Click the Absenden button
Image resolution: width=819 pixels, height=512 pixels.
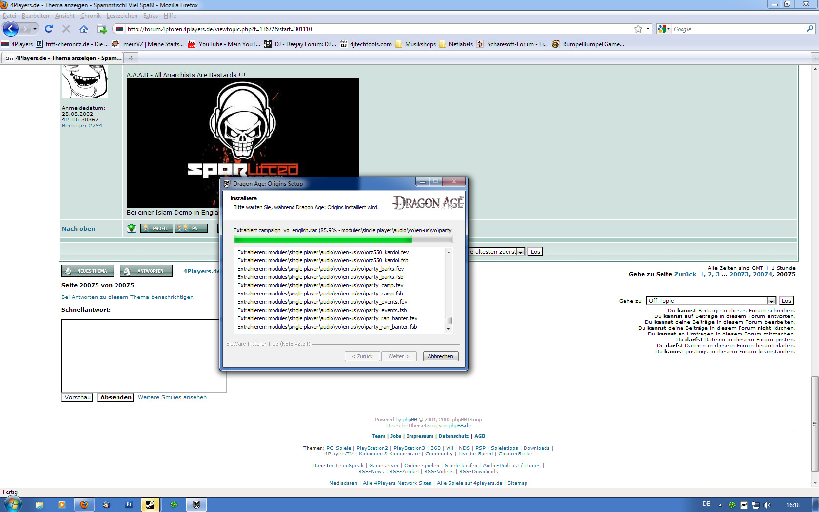point(116,397)
